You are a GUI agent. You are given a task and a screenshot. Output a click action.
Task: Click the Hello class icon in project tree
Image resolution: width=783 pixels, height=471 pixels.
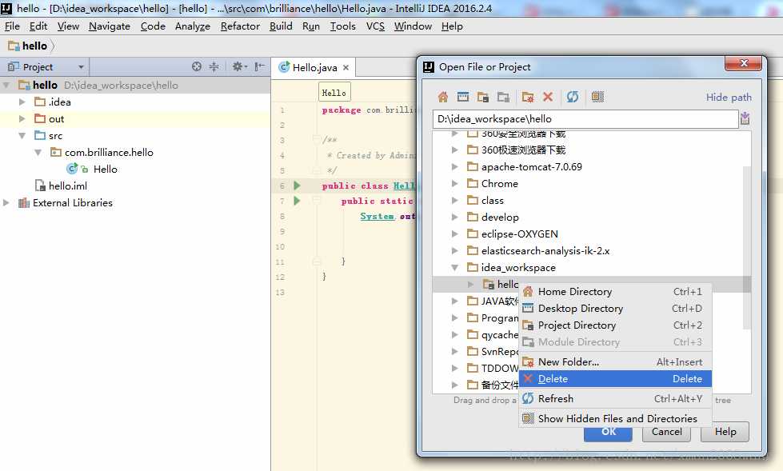tap(73, 169)
